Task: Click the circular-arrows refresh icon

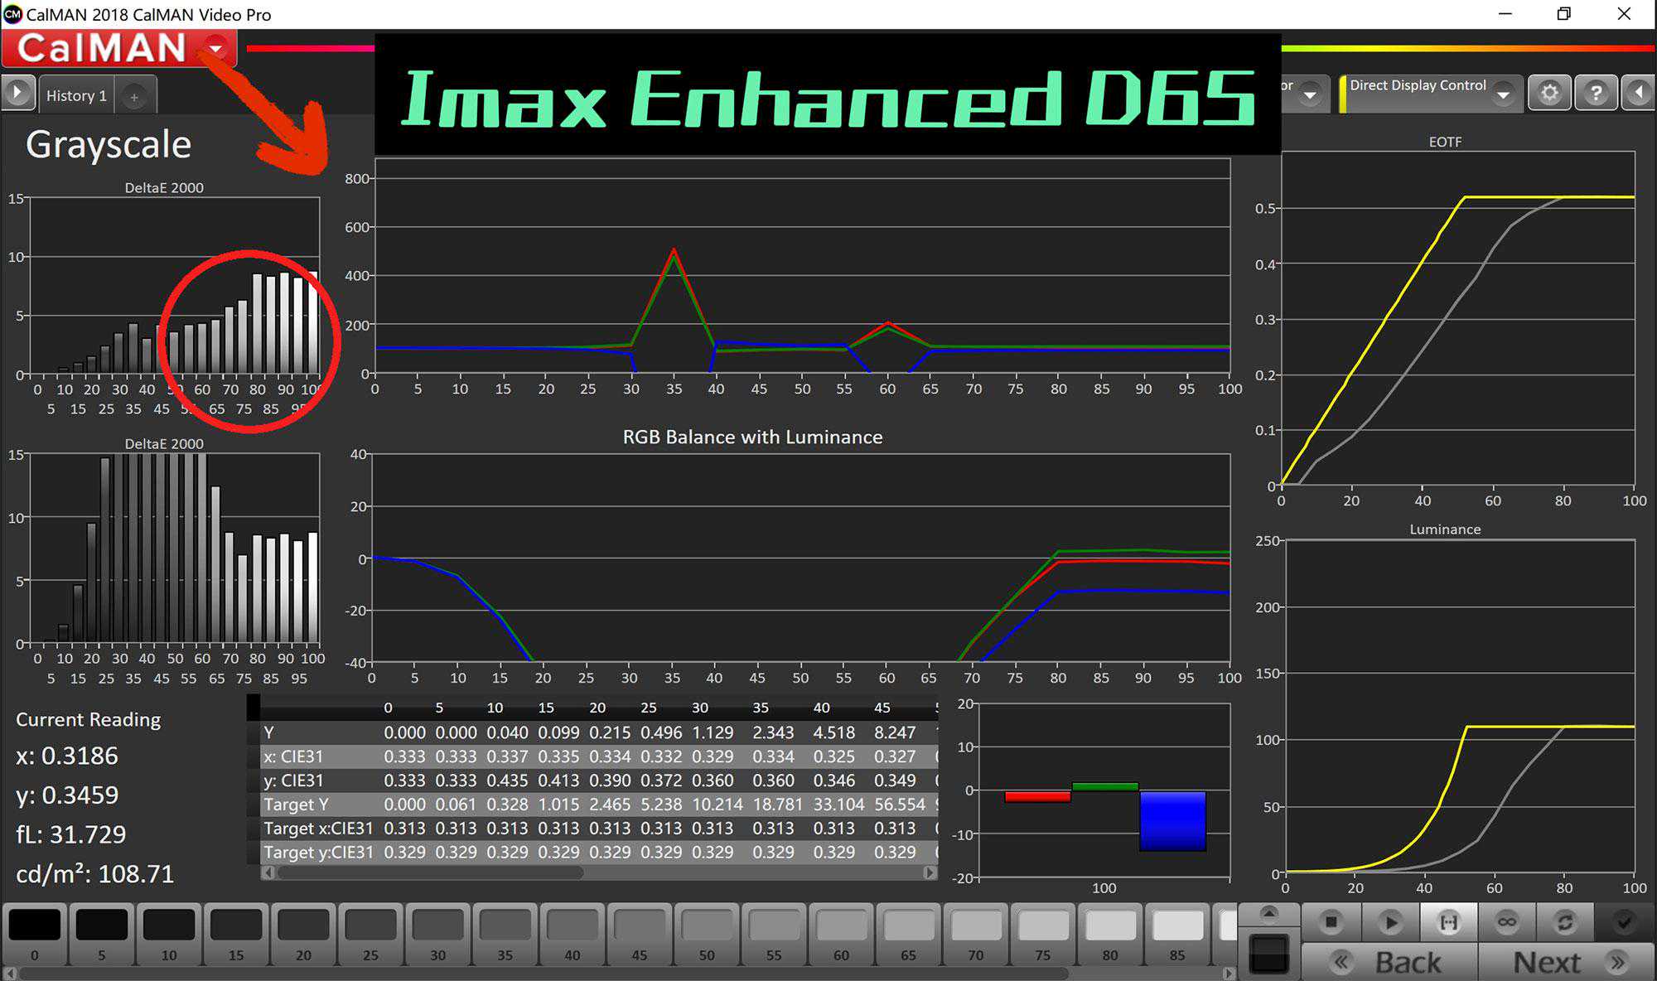Action: 1565,922
